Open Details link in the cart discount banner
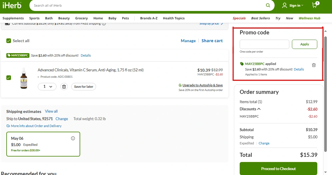This screenshot has width=332, height=175. (86, 55)
